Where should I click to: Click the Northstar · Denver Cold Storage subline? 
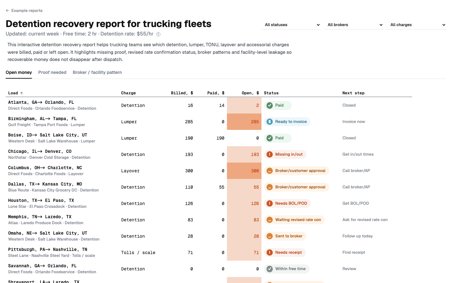(49, 158)
